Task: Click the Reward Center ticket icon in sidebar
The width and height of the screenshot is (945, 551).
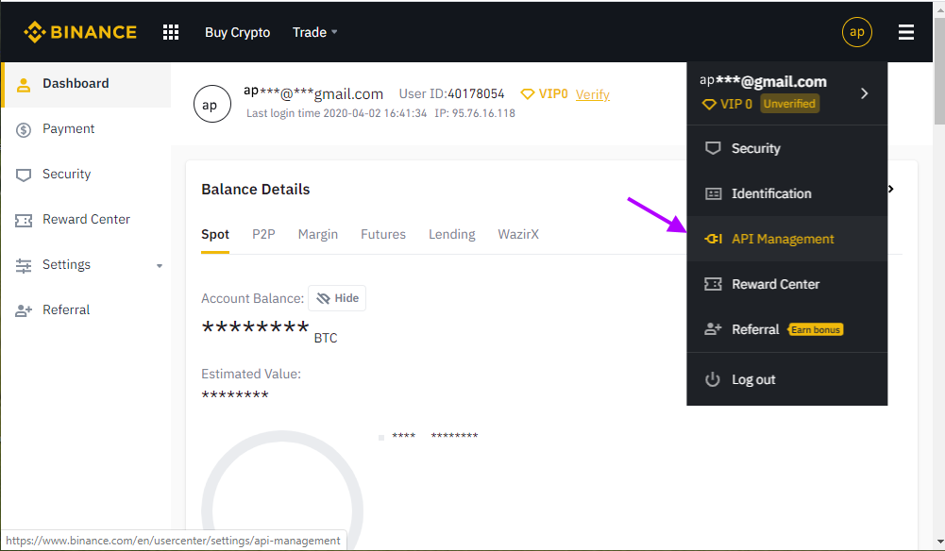Action: pos(24,221)
